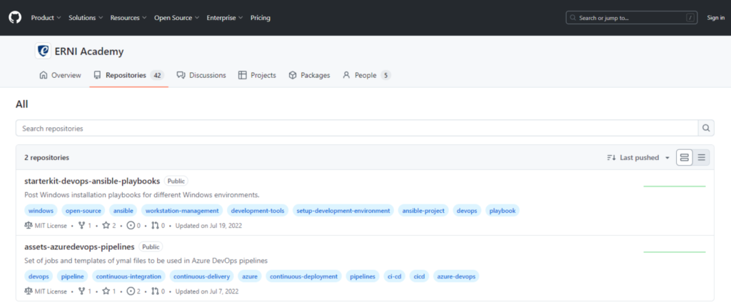Screen dimensions: 731x305
Task: Click the Search repositories input field
Action: coord(356,129)
